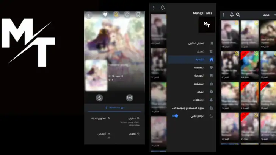Tap the crescent moon icon beside الوضع الليلي
276x155 pixels.
[211, 116]
